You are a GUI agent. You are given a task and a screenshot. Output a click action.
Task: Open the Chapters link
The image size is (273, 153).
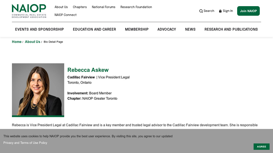point(80,7)
